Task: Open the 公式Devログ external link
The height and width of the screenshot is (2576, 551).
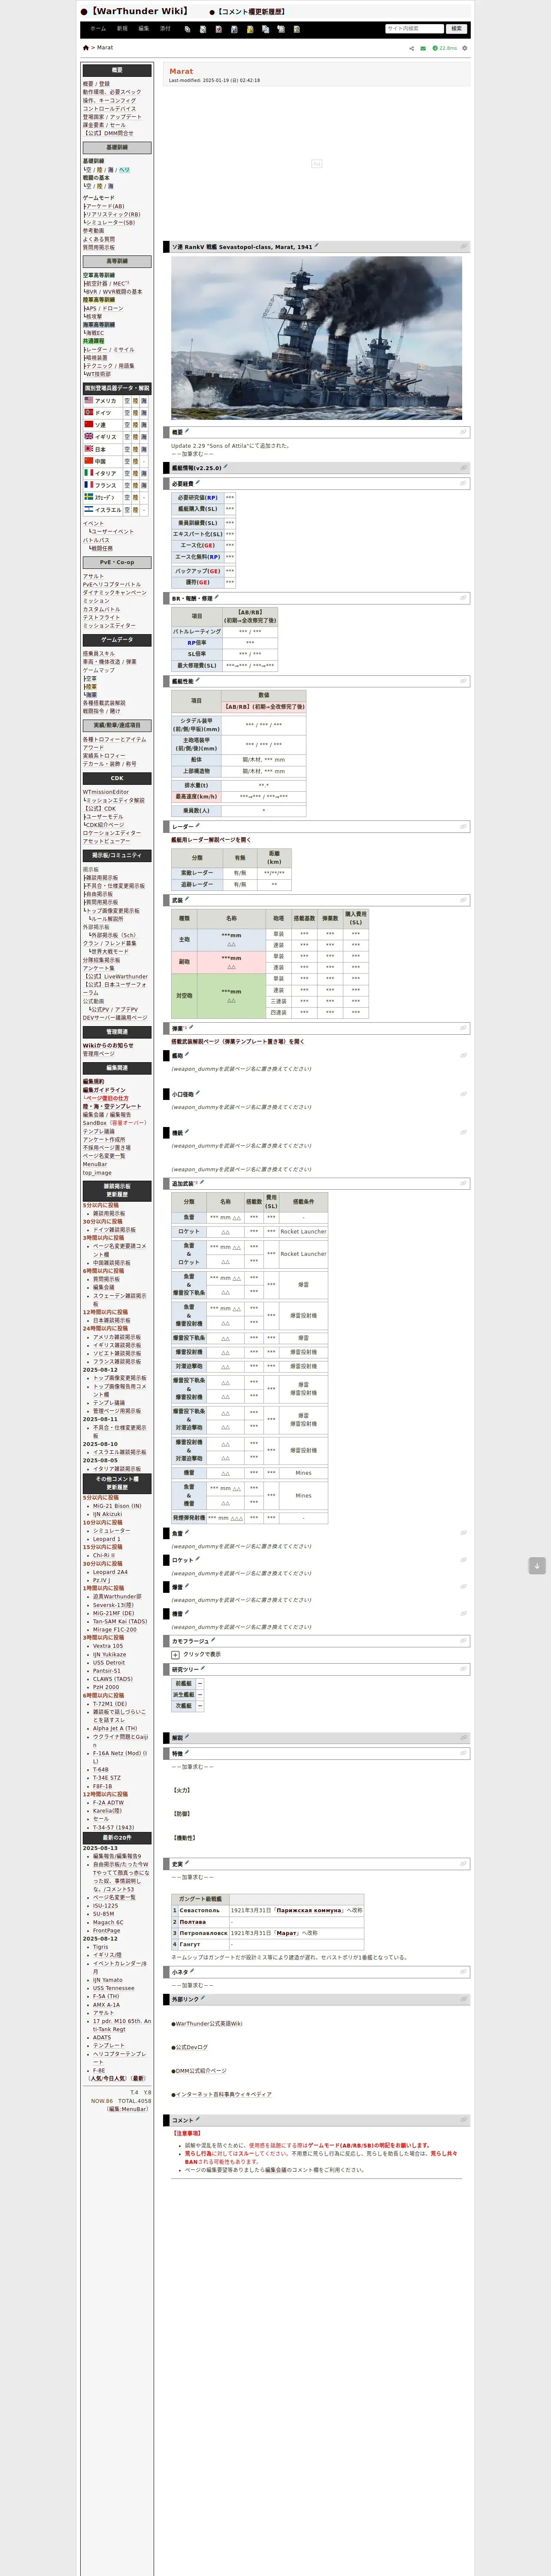Action: [x=192, y=2047]
